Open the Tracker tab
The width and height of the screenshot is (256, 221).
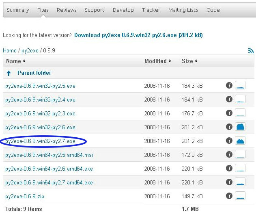pyautogui.click(x=151, y=10)
